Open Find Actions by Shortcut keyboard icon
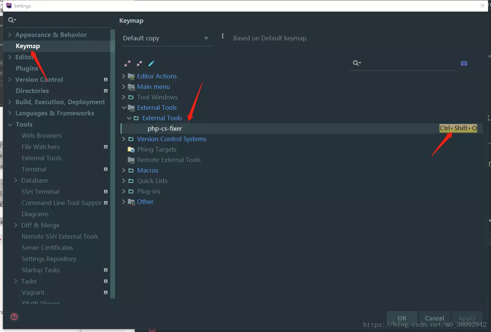 click(464, 63)
